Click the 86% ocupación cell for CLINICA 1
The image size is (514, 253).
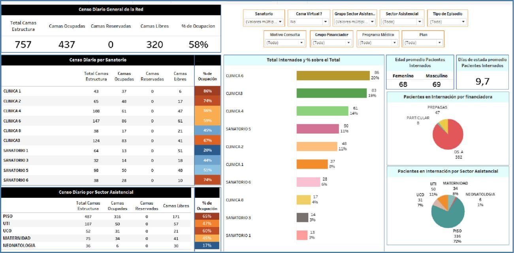click(208, 91)
